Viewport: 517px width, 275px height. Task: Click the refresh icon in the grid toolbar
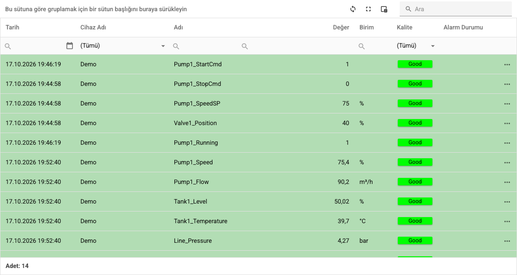point(353,9)
